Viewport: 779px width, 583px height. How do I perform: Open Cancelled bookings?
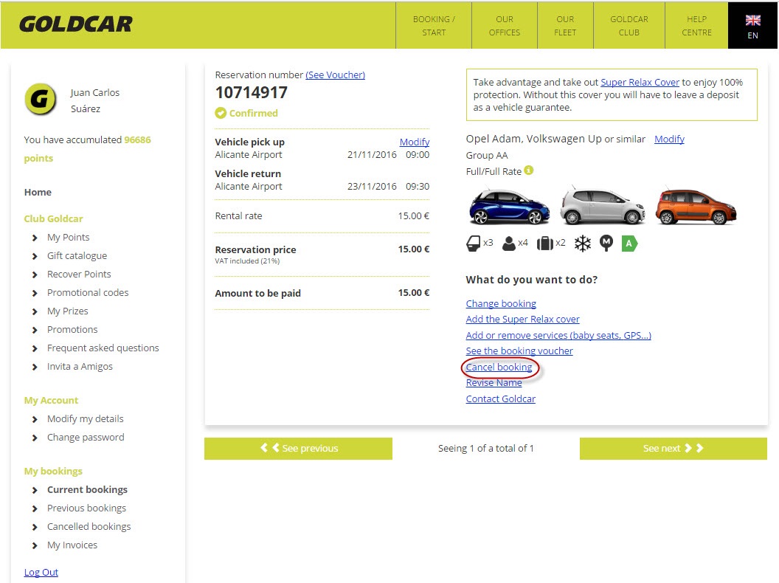tap(89, 526)
